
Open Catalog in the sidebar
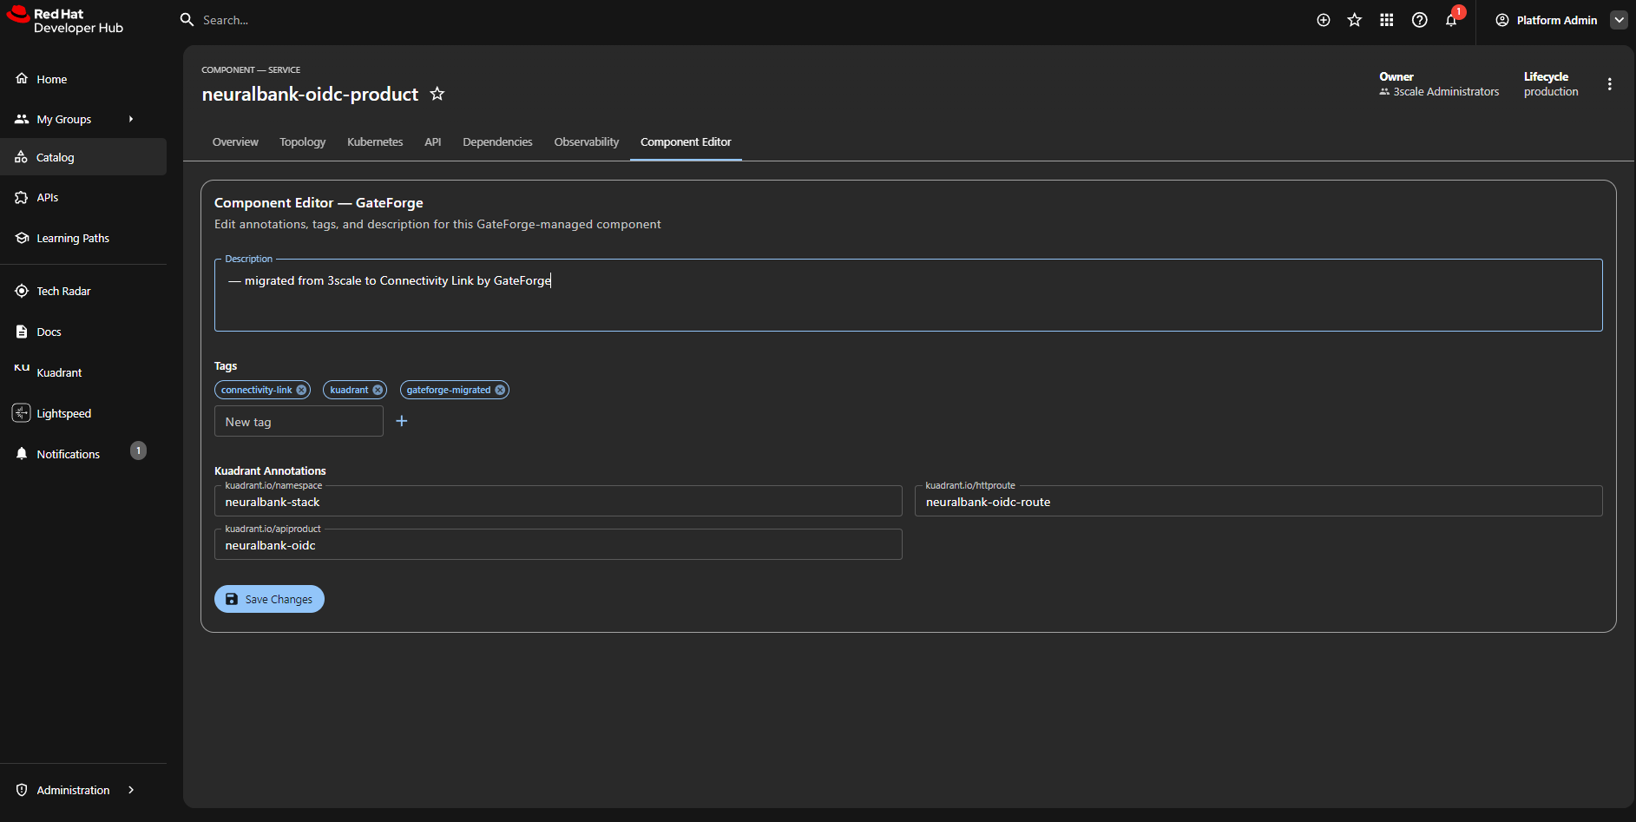pos(83,157)
